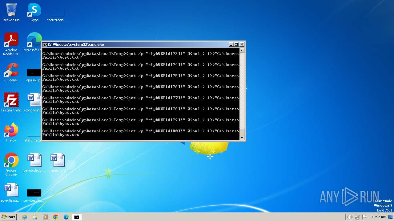Click the ybVKEId[80] command line
The height and width of the screenshot is (221, 394).
[x=141, y=133]
